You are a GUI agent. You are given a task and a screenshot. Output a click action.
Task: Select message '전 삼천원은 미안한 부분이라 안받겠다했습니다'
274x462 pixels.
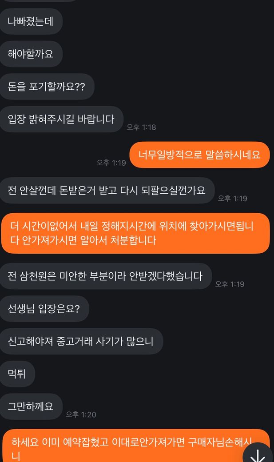(x=106, y=276)
